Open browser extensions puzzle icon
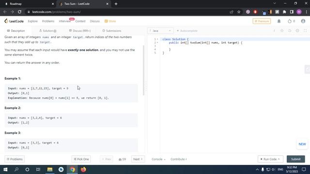This screenshot has height=174, width=310. tap(284, 12)
